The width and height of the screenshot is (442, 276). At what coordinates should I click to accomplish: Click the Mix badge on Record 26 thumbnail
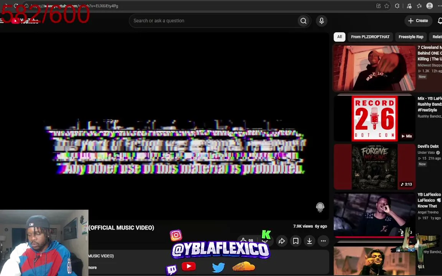click(407, 136)
